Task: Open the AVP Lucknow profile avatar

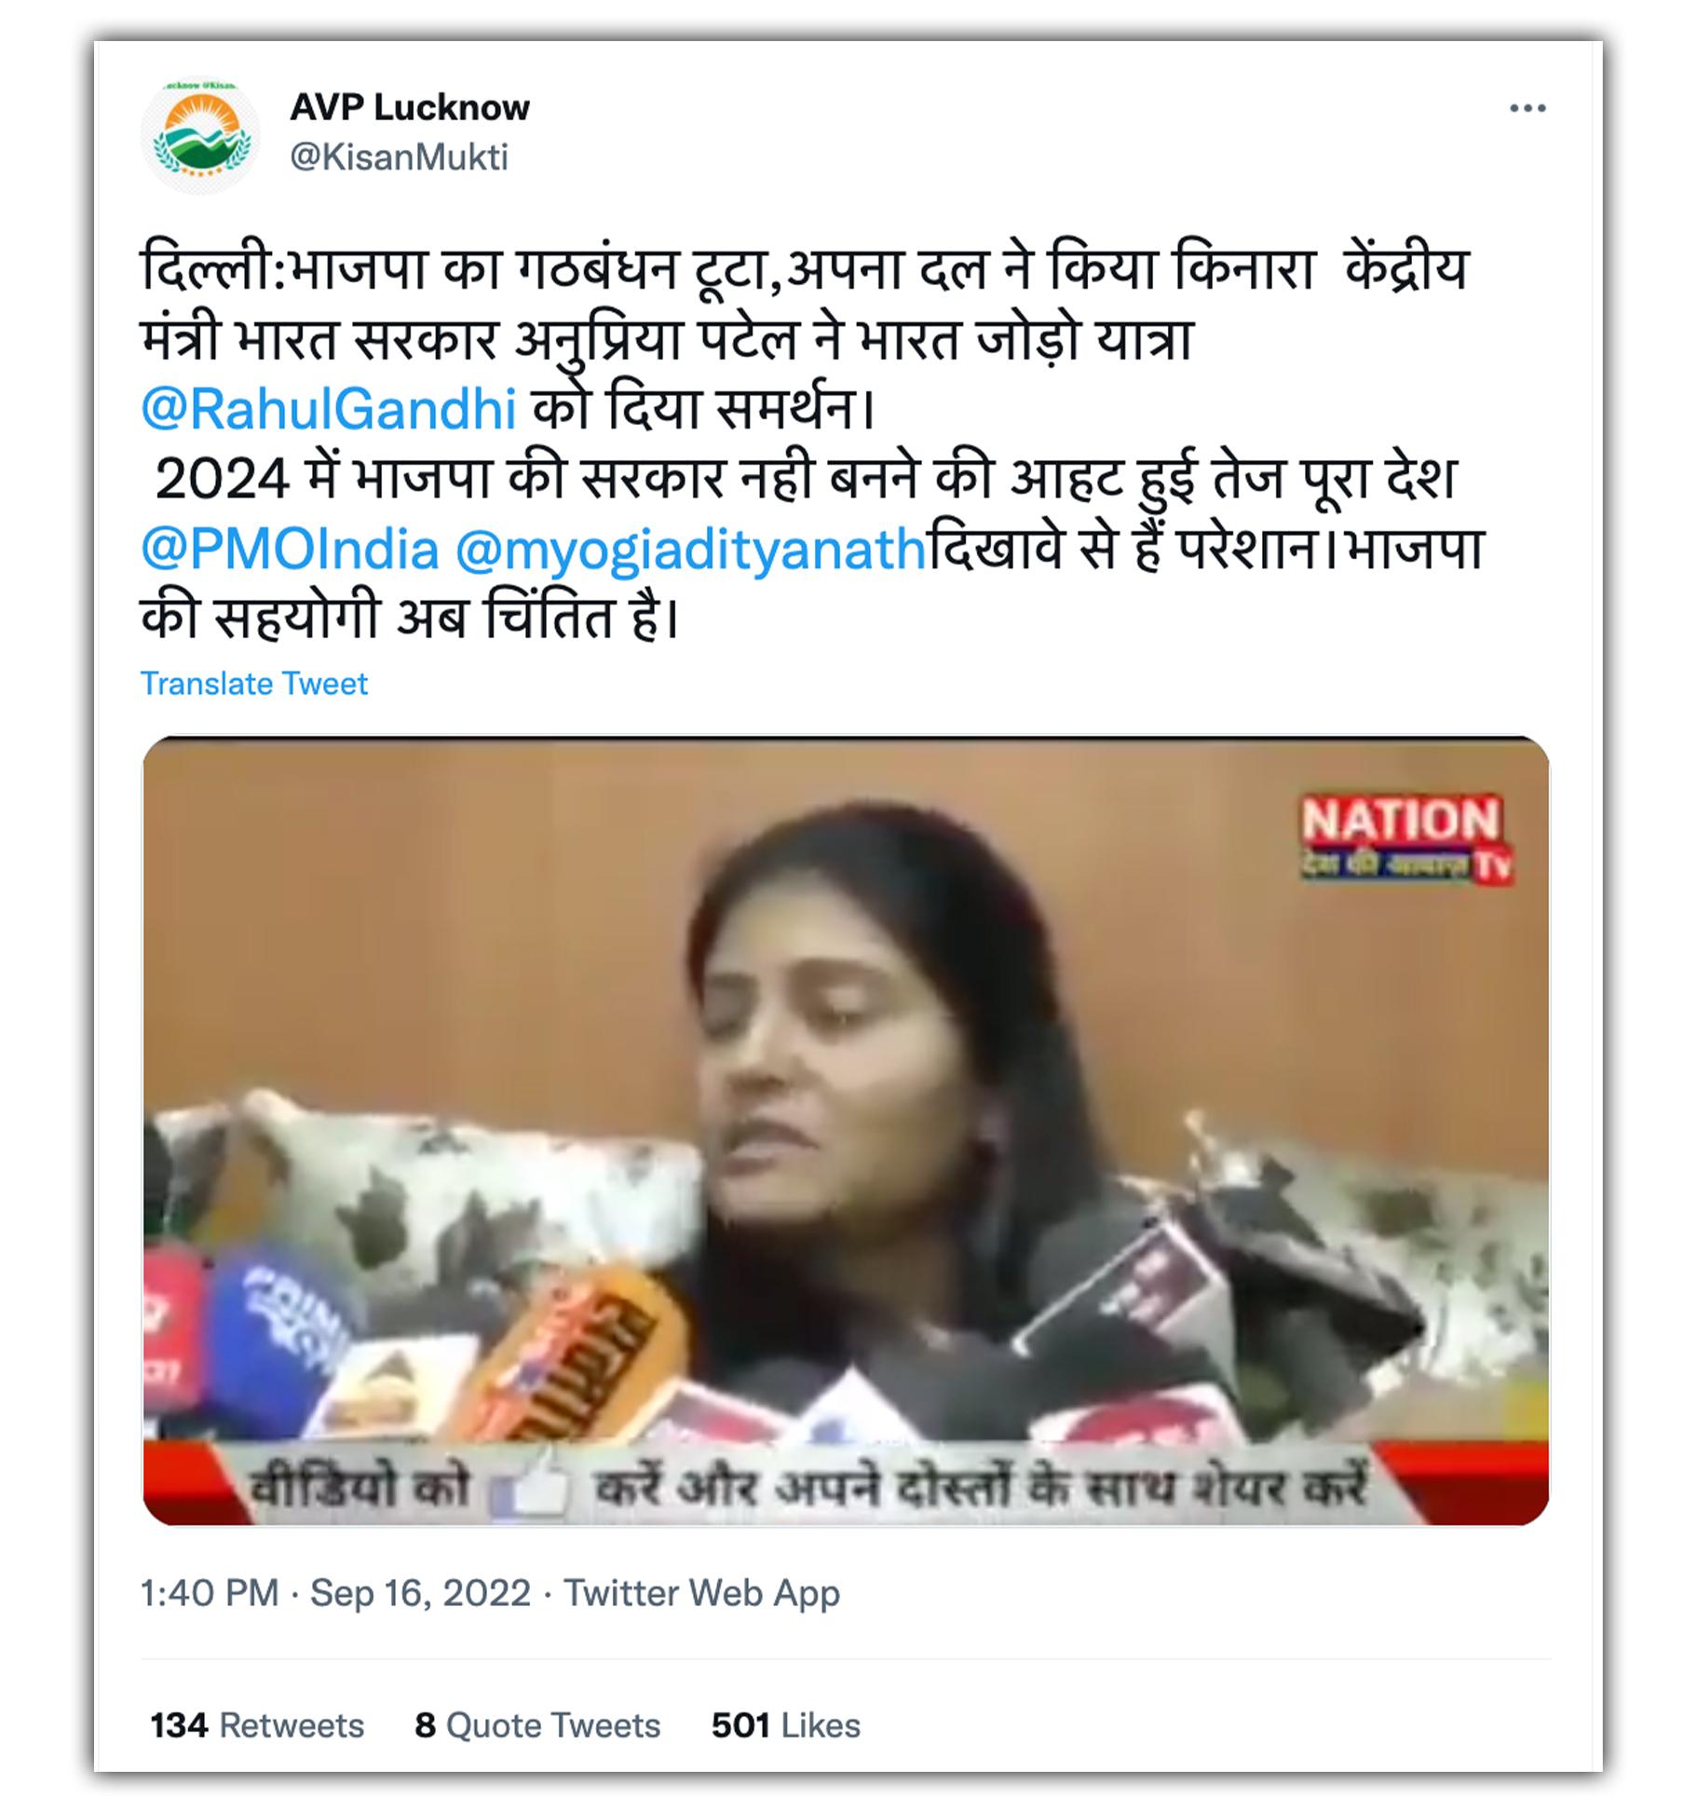Action: pyautogui.click(x=200, y=135)
